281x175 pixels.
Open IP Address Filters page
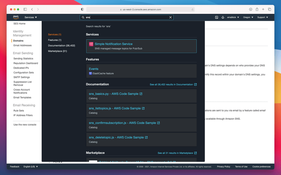pos(23,115)
